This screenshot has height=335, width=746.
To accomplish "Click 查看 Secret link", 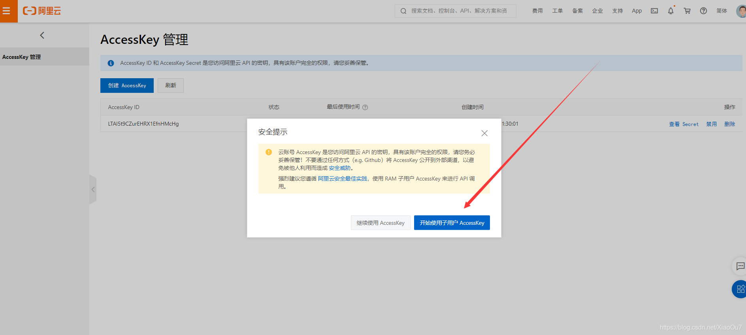I will pos(684,124).
